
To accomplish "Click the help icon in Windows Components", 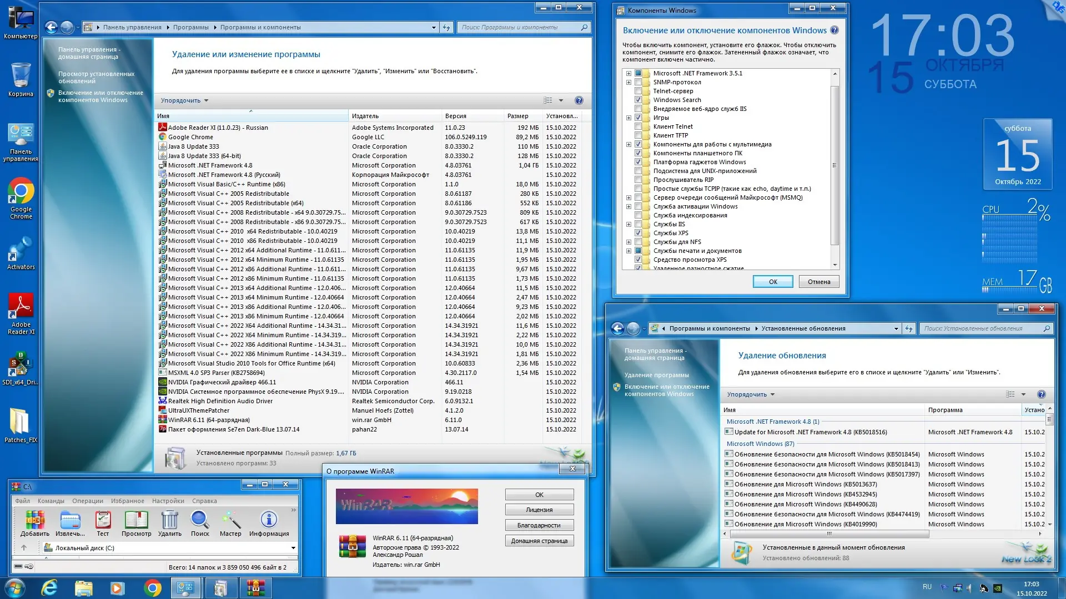I will pyautogui.click(x=834, y=31).
